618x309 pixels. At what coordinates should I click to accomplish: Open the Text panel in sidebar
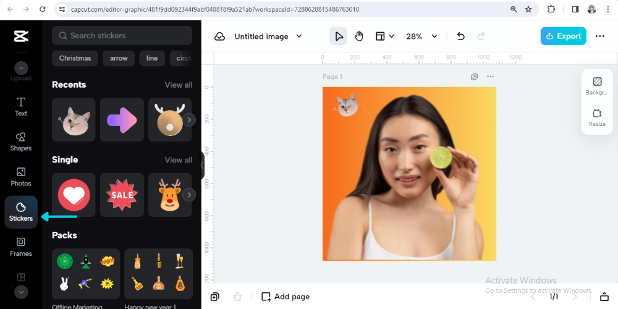[x=21, y=107]
